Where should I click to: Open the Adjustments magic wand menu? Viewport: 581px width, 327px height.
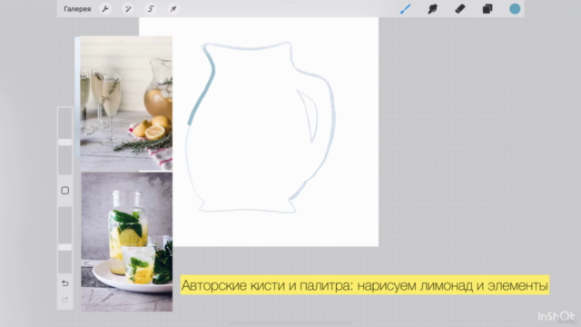[128, 9]
